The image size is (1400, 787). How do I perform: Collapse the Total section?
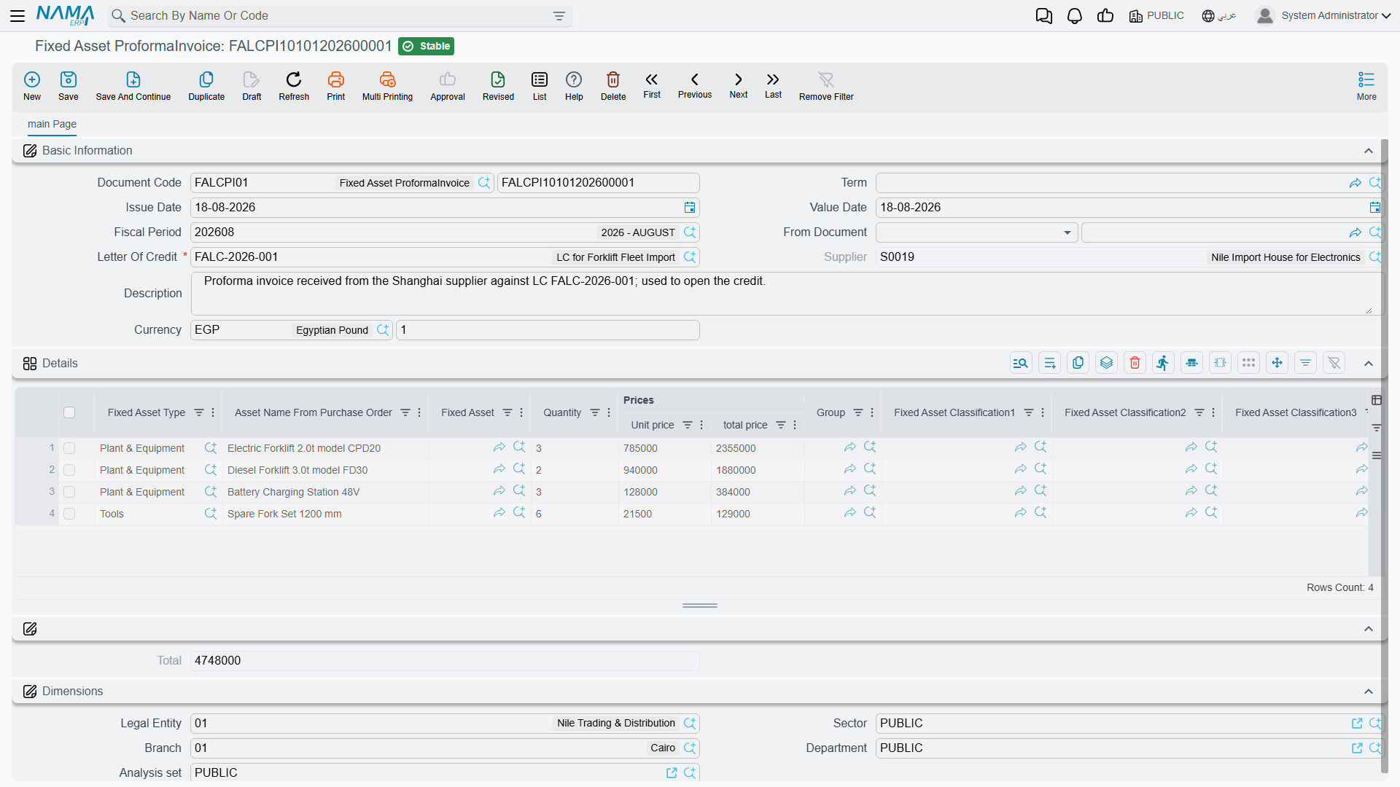pyautogui.click(x=1369, y=629)
